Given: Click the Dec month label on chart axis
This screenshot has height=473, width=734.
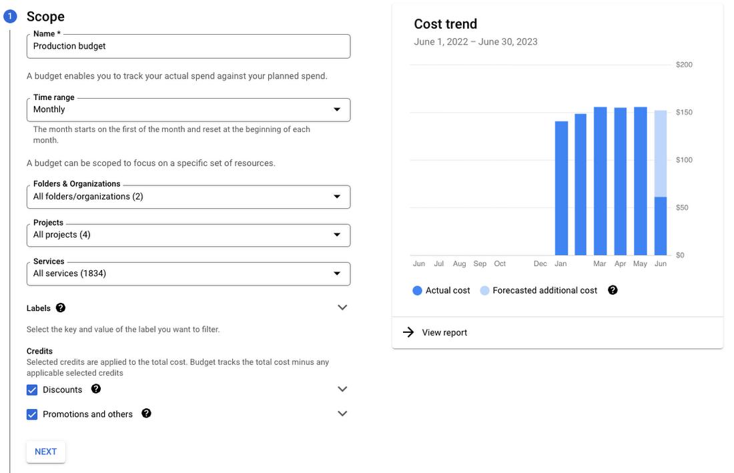Looking at the screenshot, I should pos(540,264).
